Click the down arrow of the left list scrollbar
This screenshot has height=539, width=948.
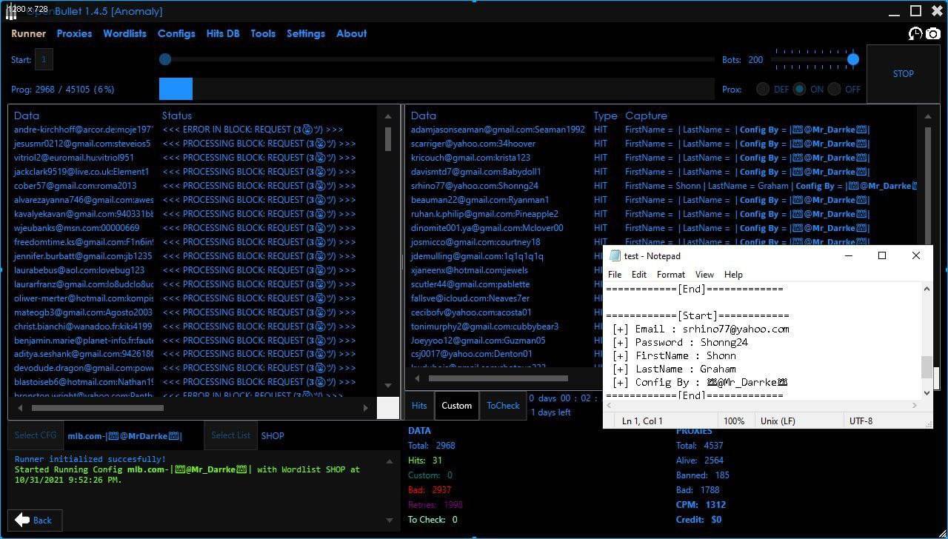388,386
